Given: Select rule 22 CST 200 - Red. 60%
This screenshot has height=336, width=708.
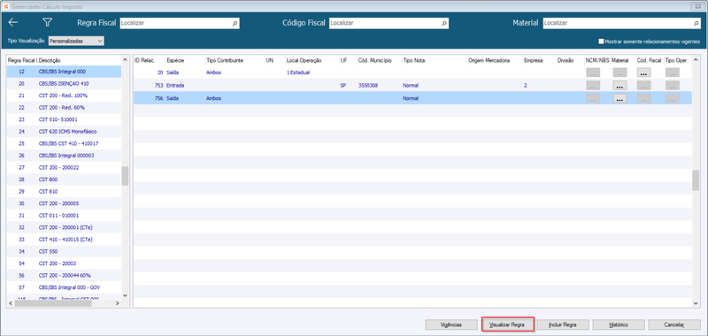Looking at the screenshot, I should (x=64, y=107).
